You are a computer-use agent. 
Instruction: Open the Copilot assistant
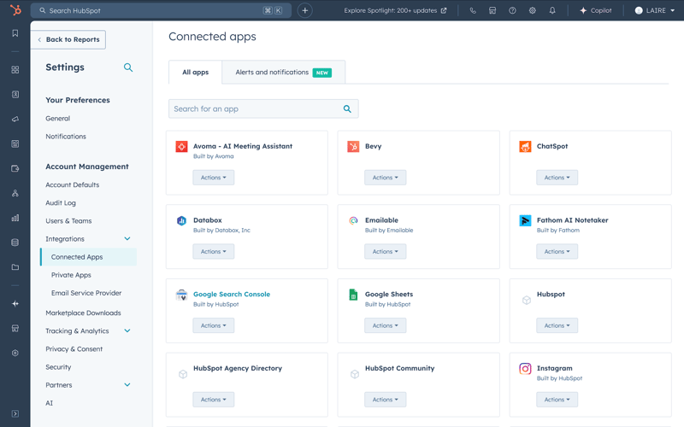pos(595,10)
